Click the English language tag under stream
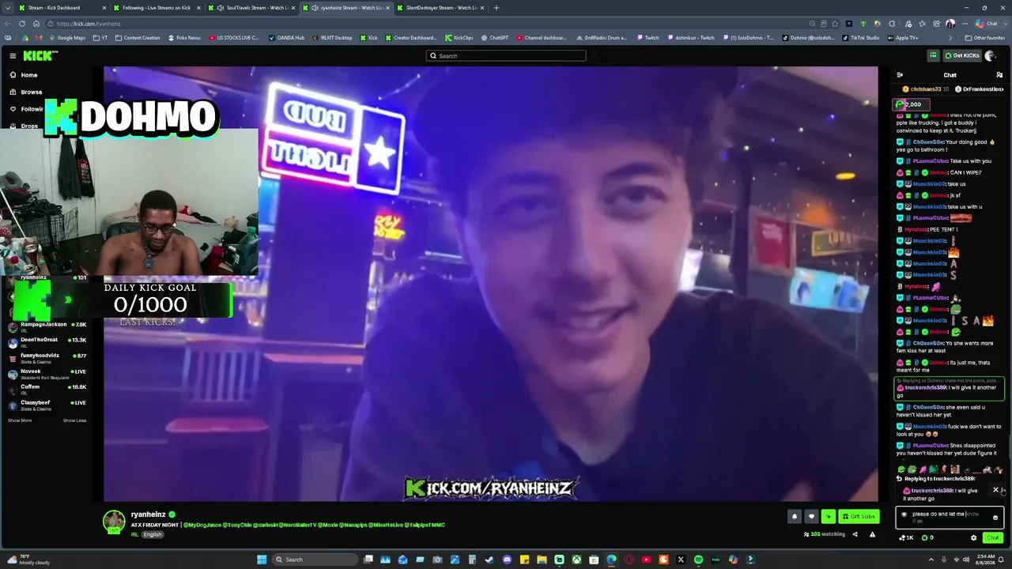 (x=153, y=535)
